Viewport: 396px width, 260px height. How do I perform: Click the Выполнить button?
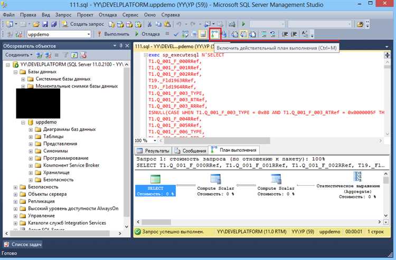click(x=112, y=34)
